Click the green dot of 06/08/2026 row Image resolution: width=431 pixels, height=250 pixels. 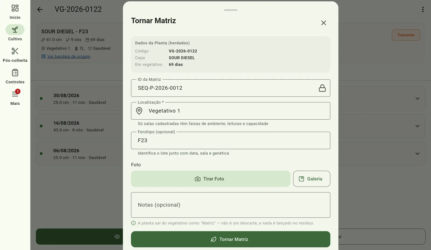[x=41, y=153]
